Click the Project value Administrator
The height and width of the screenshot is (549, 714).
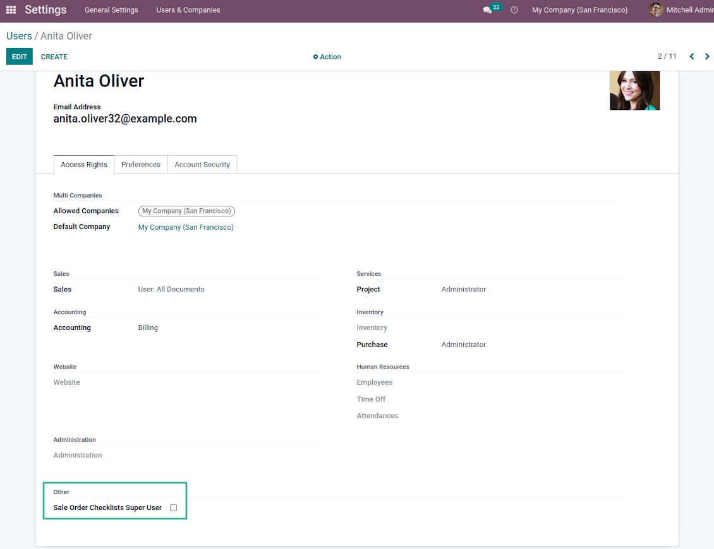tap(464, 289)
